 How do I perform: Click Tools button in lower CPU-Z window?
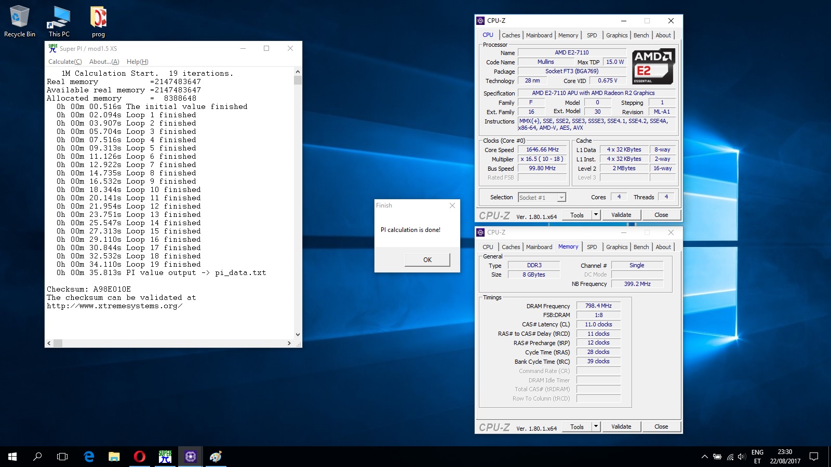click(x=577, y=427)
